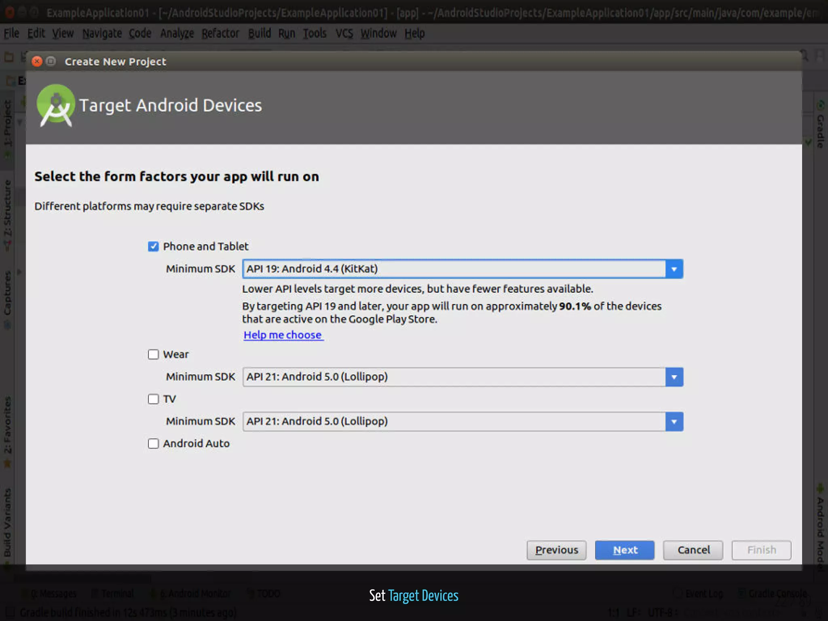Image resolution: width=828 pixels, height=621 pixels.
Task: Click the 90.1% devices percentage text
Action: [575, 306]
